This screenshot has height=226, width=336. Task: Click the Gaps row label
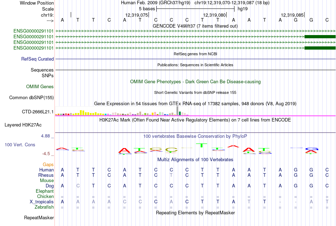coord(48,164)
